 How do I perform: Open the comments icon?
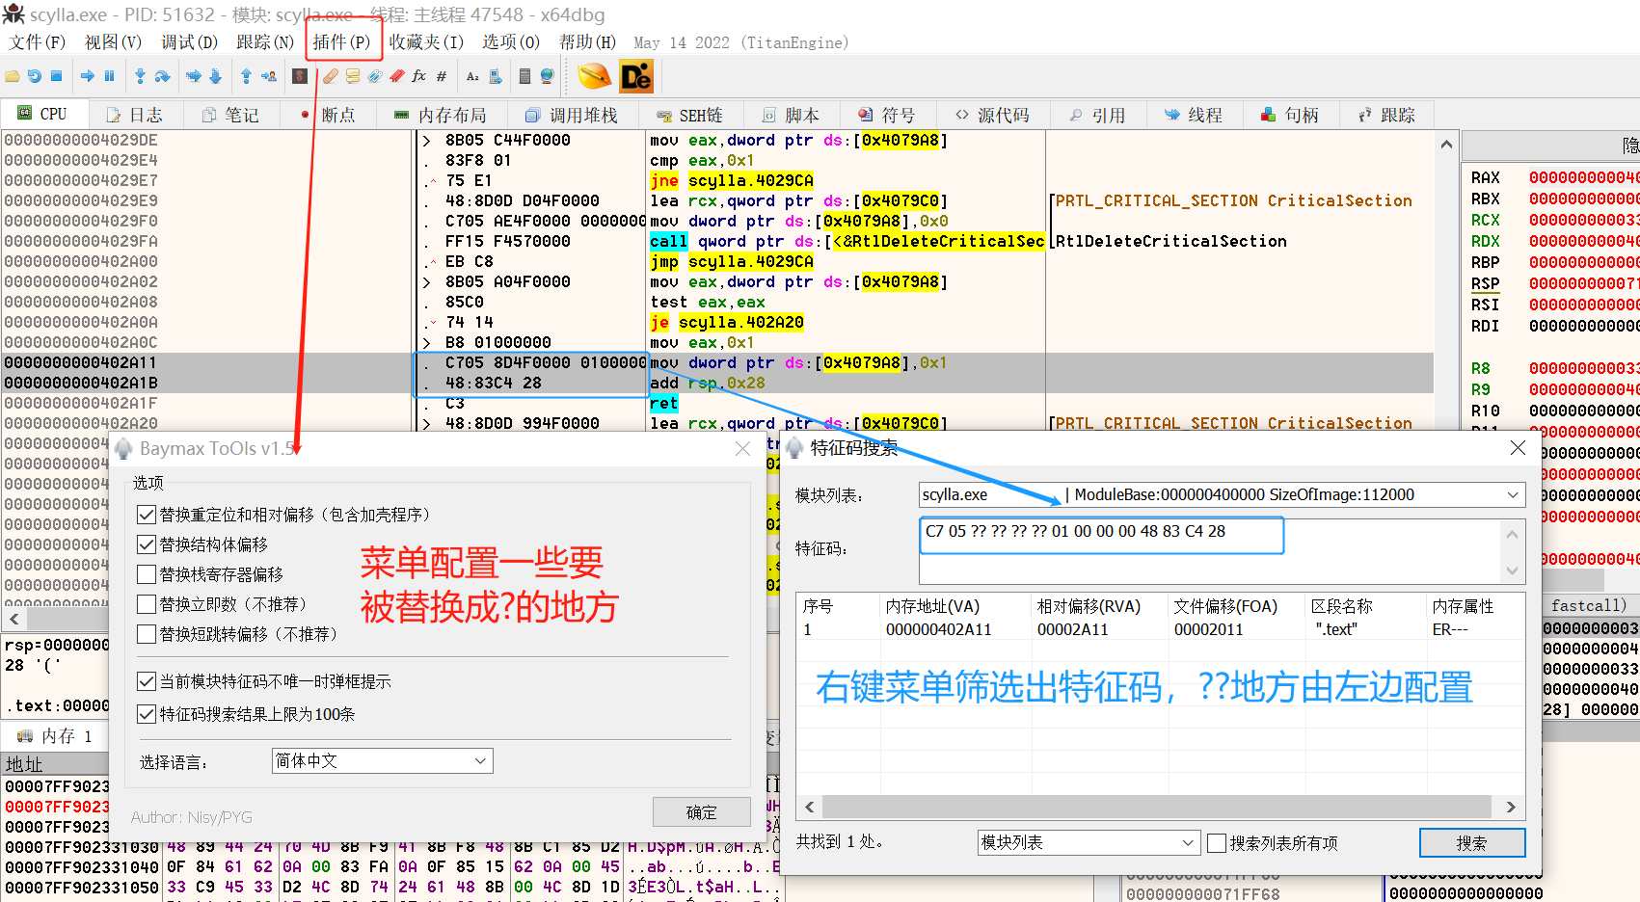tap(353, 76)
